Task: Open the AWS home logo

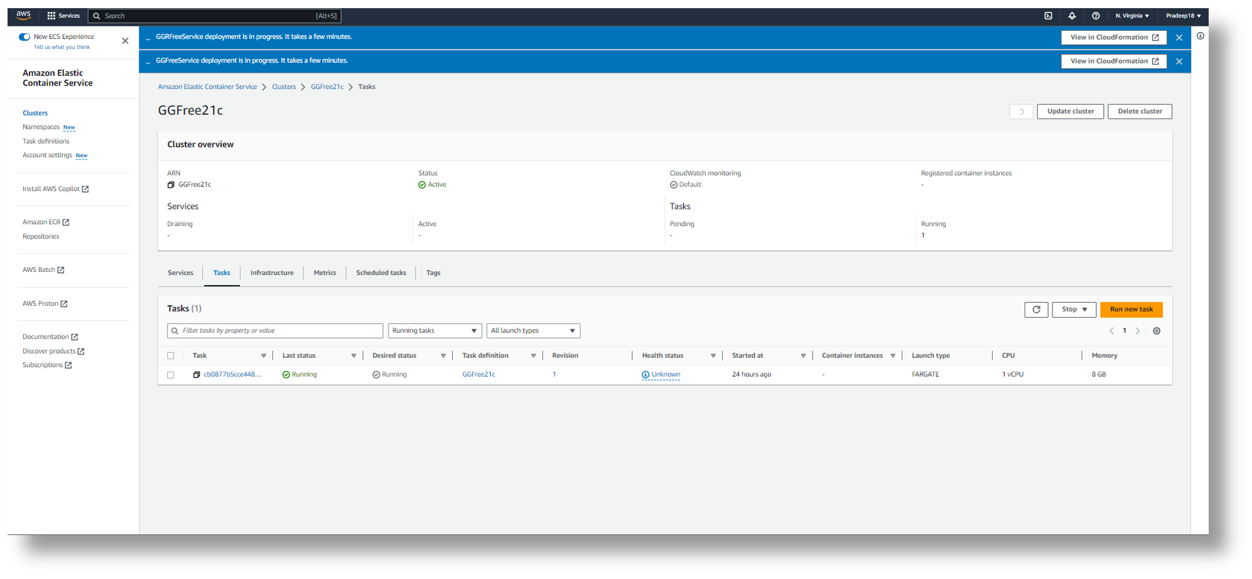Action: pyautogui.click(x=23, y=15)
